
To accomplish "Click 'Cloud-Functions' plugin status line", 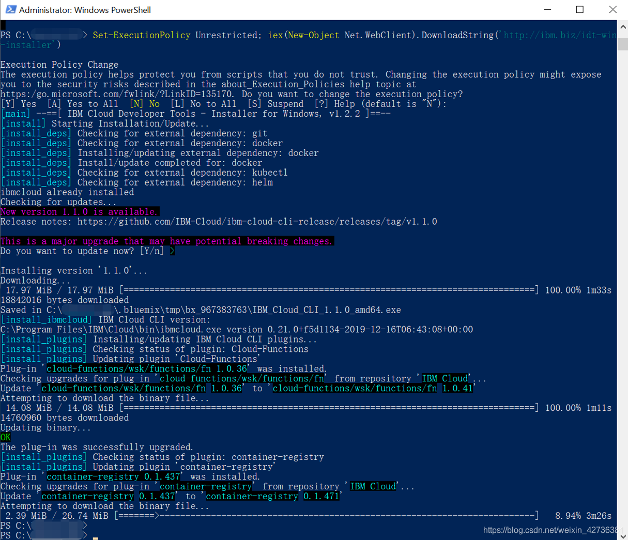I will pyautogui.click(x=155, y=349).
